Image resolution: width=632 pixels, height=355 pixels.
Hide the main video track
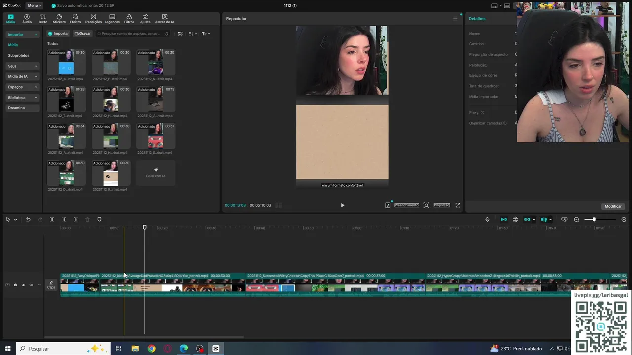pyautogui.click(x=23, y=285)
